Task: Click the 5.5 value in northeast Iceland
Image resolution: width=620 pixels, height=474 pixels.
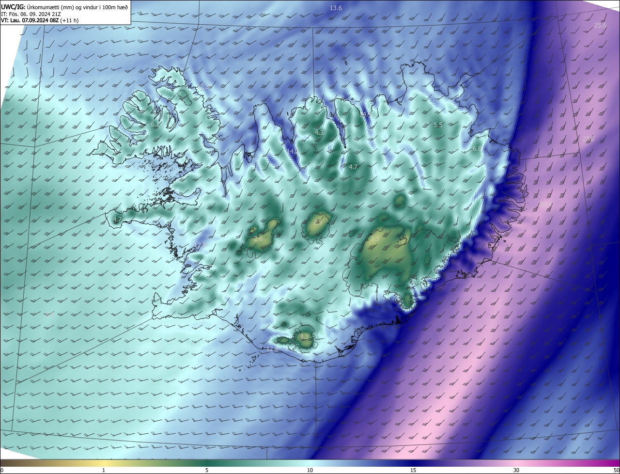Action: (438, 125)
